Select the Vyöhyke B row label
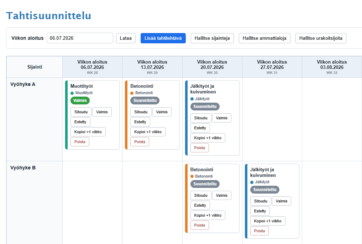Screen dimensions: 362x244 point(23,168)
